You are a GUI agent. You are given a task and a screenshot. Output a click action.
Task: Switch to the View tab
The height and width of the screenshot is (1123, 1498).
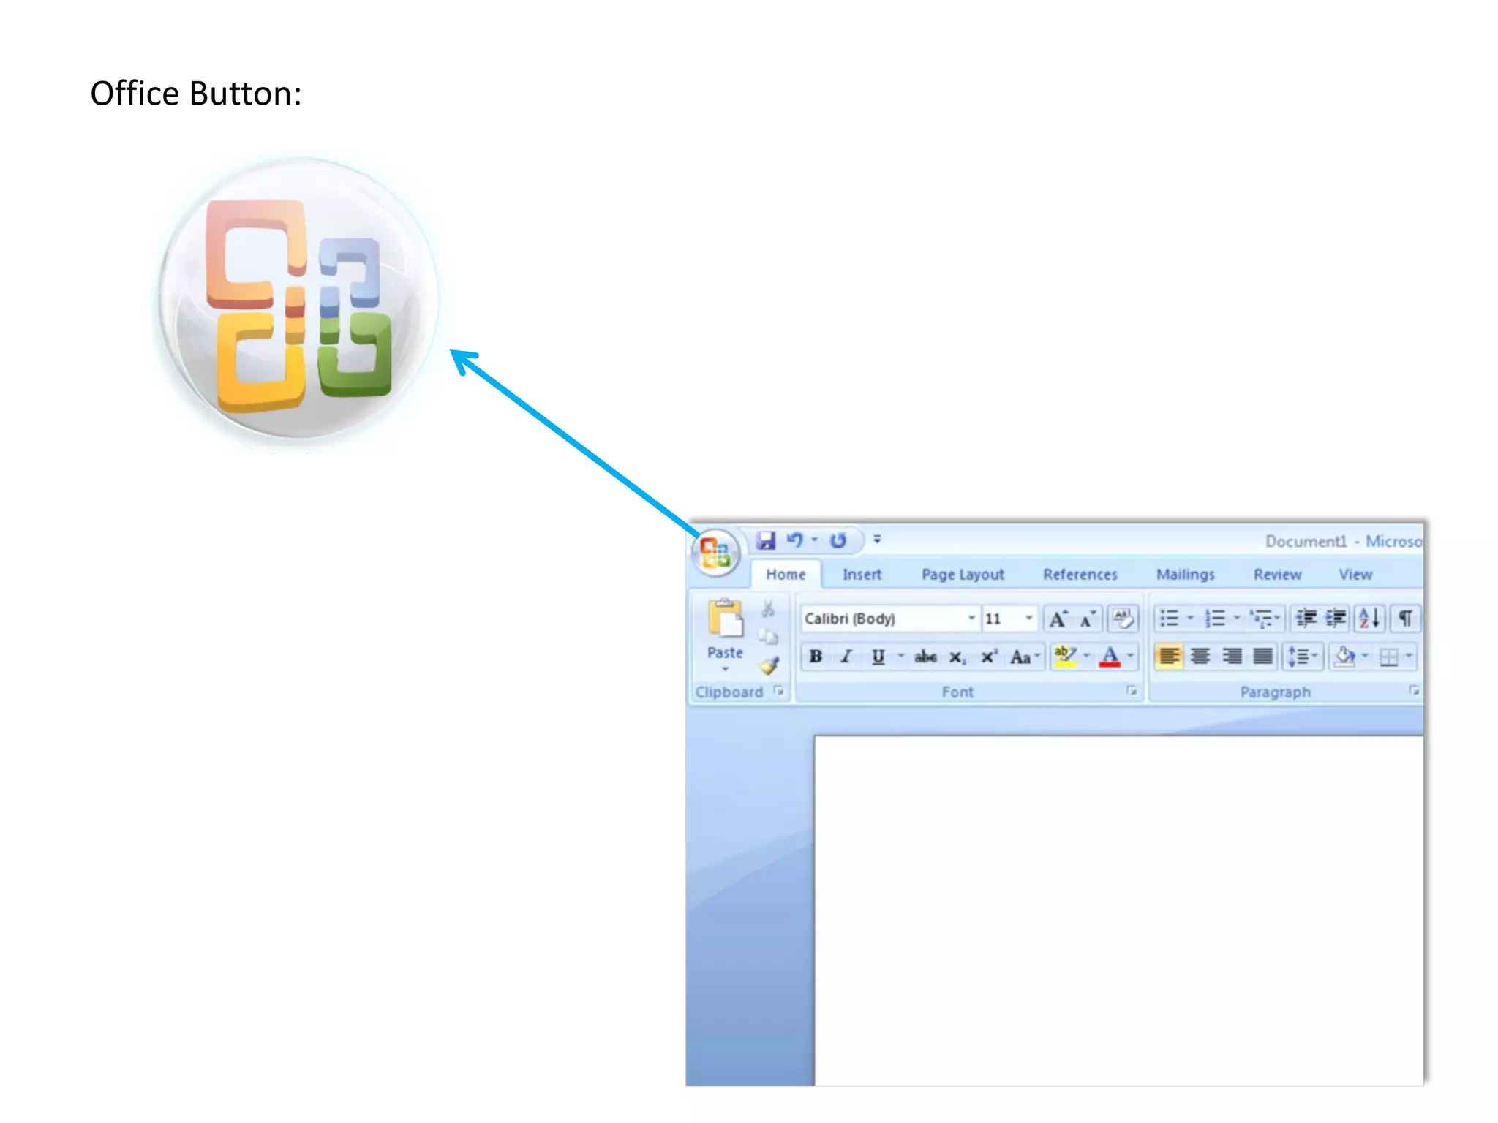tap(1355, 575)
